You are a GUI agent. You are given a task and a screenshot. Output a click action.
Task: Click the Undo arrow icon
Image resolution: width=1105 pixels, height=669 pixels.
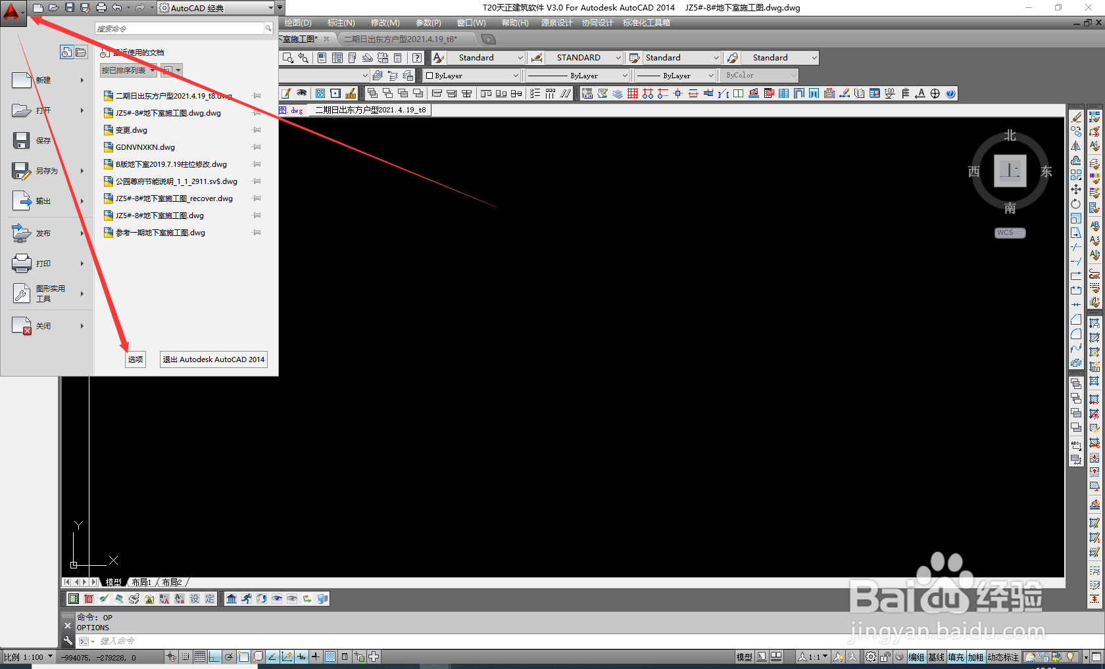tap(117, 8)
